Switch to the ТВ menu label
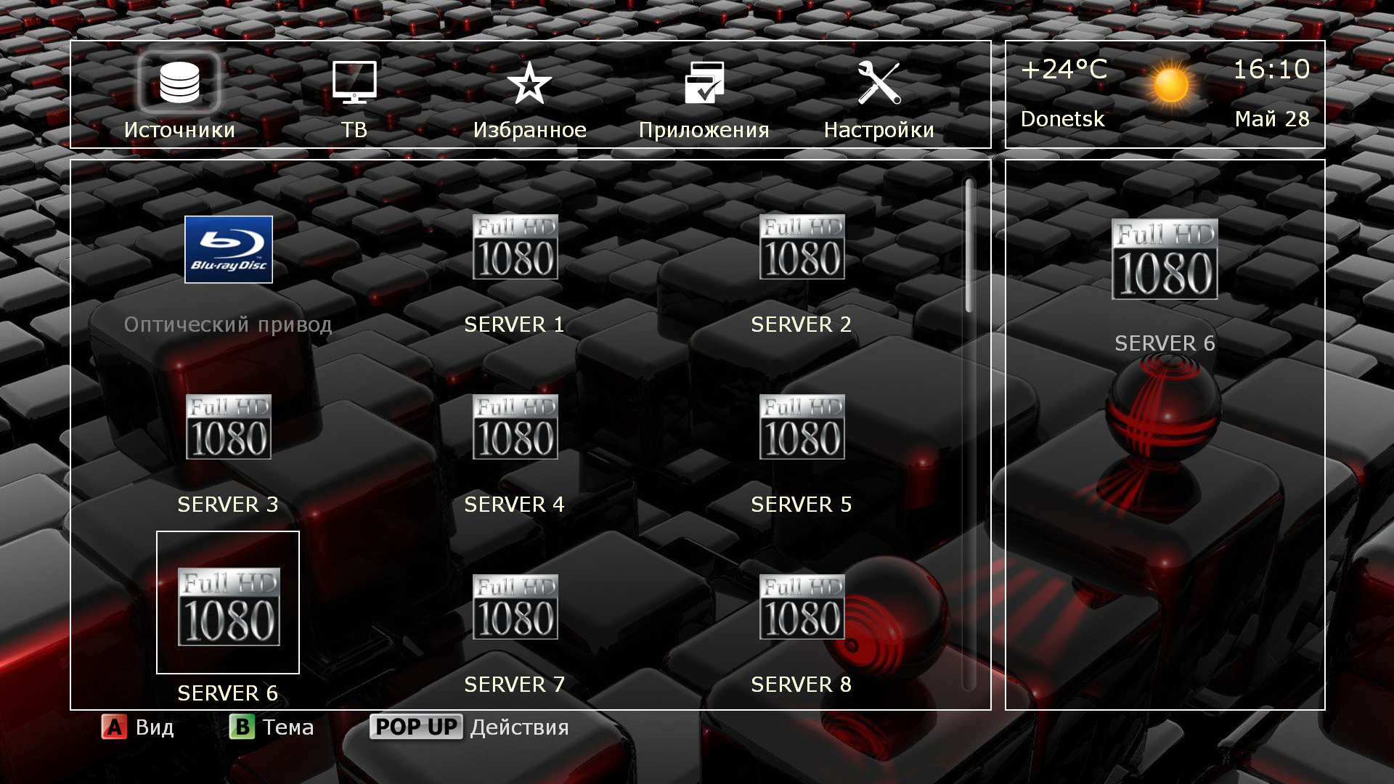The height and width of the screenshot is (784, 1394). (354, 130)
